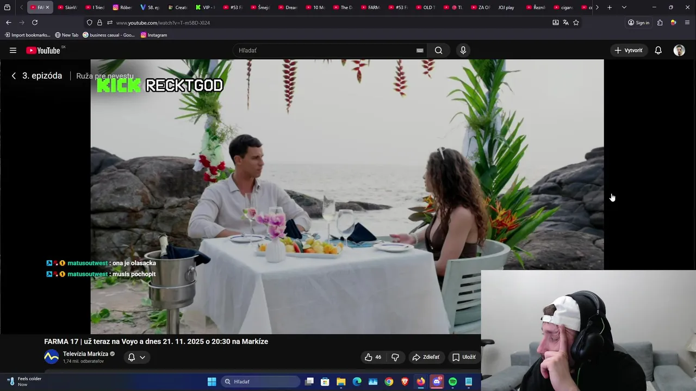696x391 pixels.
Task: Open a new browser tab with plus
Action: click(610, 8)
